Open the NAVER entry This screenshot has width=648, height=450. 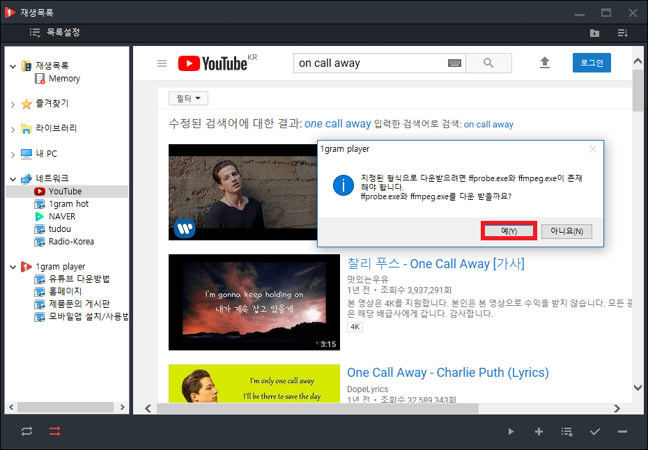[x=62, y=216]
